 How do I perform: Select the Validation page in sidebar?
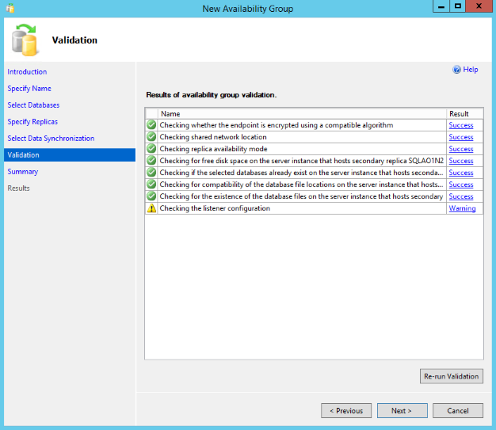point(70,155)
